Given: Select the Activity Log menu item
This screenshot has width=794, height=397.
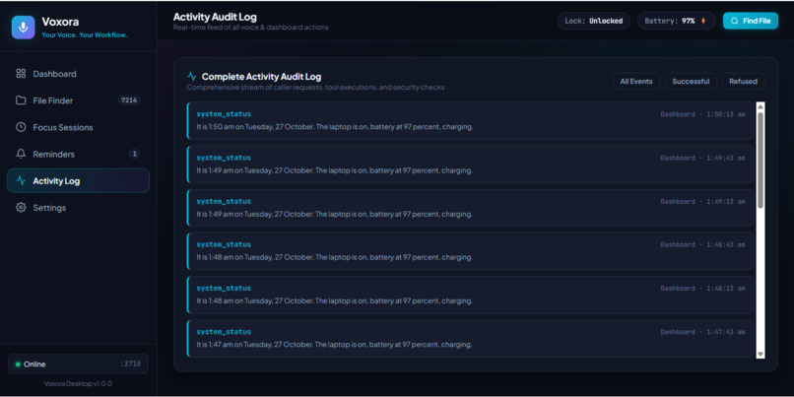Looking at the screenshot, I should click(78, 181).
